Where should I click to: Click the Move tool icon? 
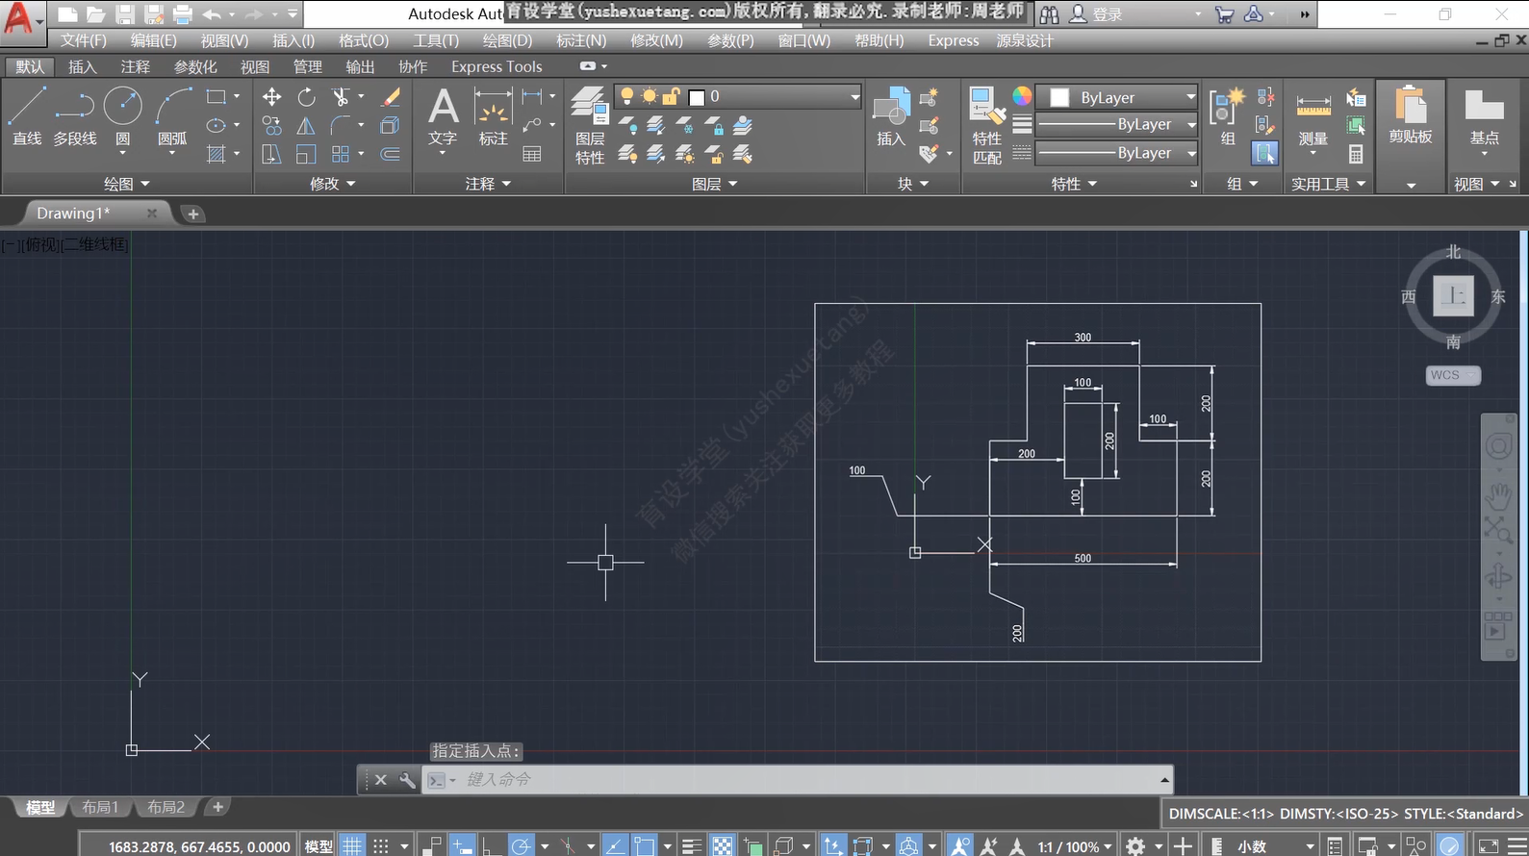[272, 97]
